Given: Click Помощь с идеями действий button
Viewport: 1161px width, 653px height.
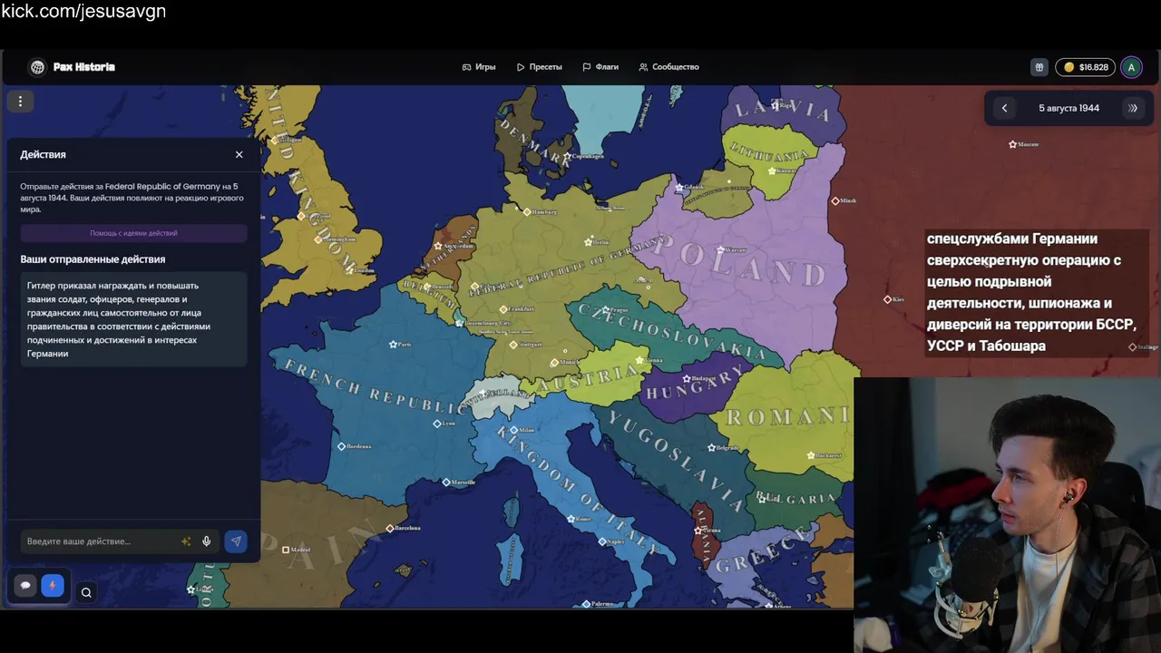Looking at the screenshot, I should 133,233.
